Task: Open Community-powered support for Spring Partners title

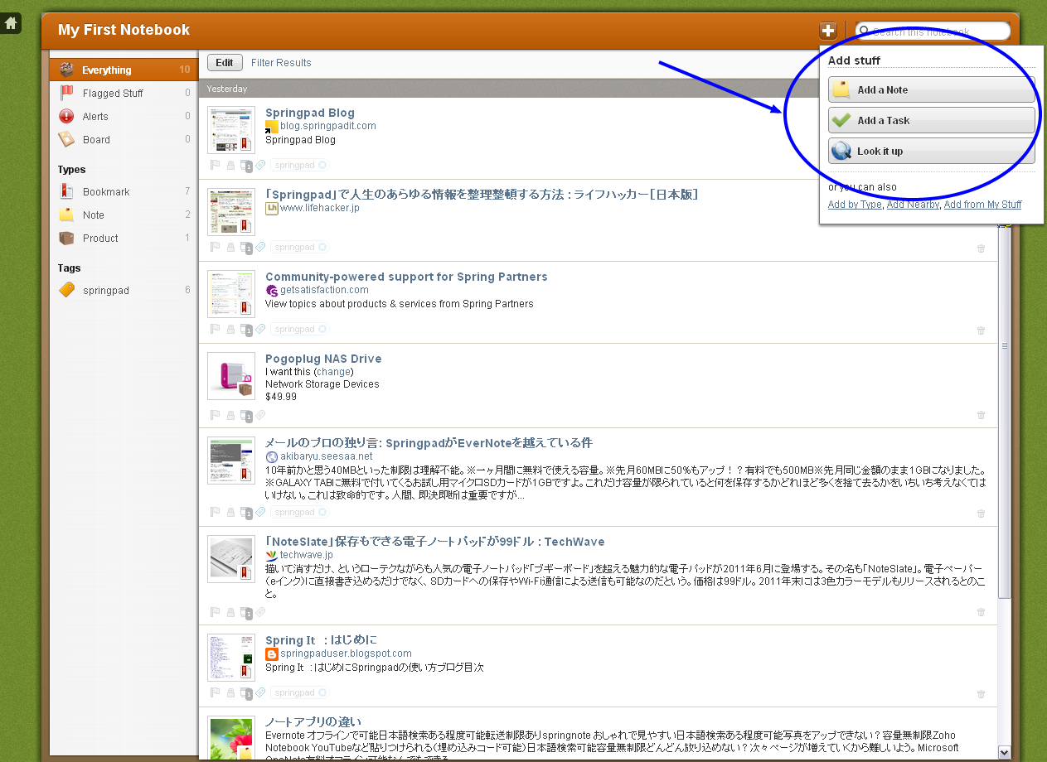Action: click(x=406, y=277)
